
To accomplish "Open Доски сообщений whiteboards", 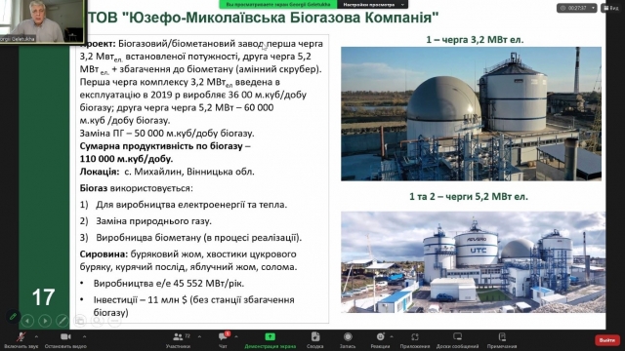I will (457, 340).
